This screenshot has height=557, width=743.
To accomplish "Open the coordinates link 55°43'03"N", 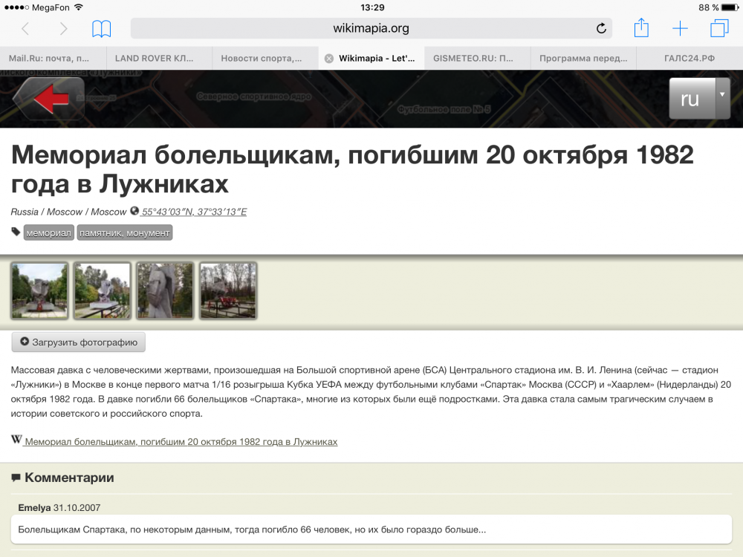I will click(x=194, y=212).
